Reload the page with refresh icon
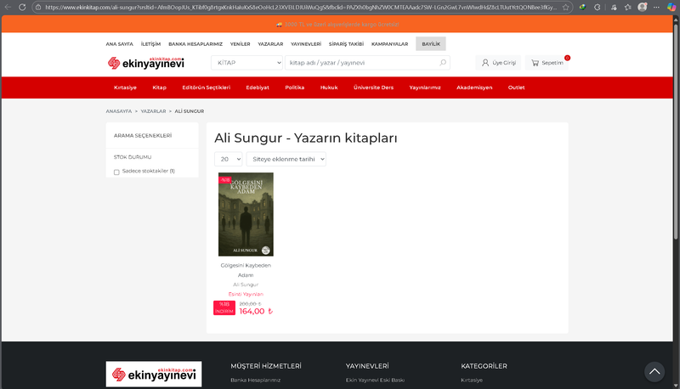Screen dimensions: 680x389 [22, 7]
